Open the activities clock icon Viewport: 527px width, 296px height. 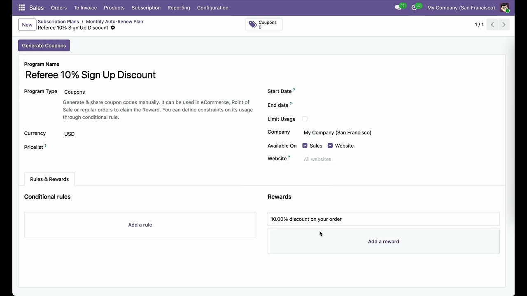tap(414, 8)
